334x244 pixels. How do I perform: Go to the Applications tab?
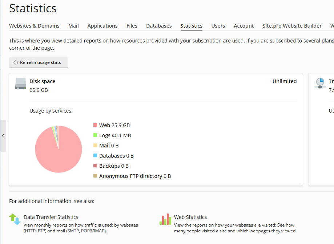[x=102, y=26]
